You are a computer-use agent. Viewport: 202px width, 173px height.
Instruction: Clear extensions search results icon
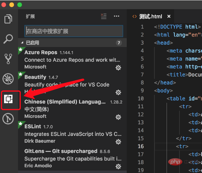[104, 16]
